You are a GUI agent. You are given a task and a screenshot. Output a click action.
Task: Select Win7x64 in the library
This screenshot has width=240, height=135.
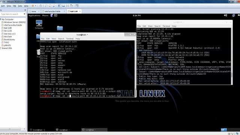8,37
